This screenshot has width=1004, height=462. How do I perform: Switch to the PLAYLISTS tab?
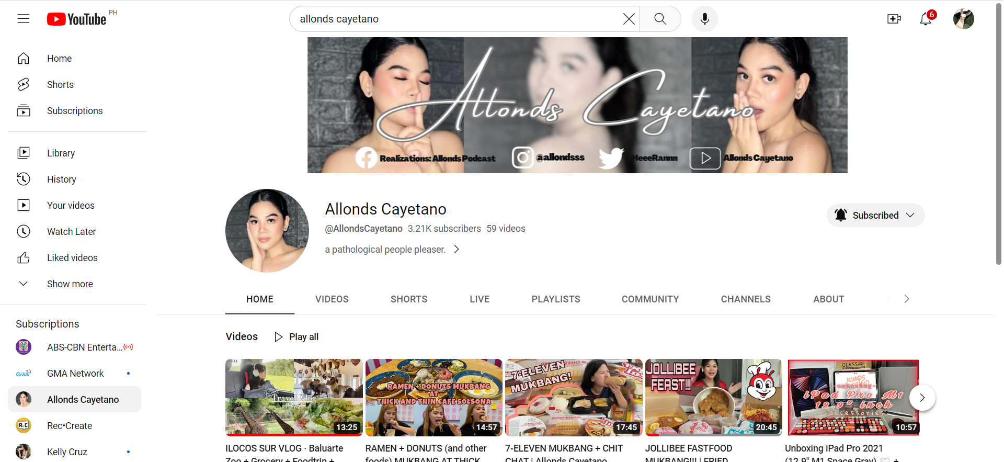[556, 299]
